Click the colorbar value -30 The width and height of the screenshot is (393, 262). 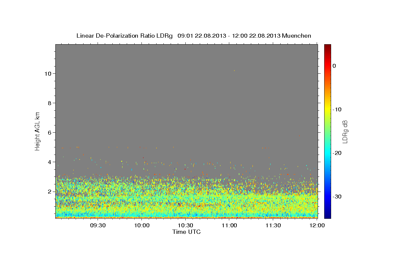click(337, 196)
